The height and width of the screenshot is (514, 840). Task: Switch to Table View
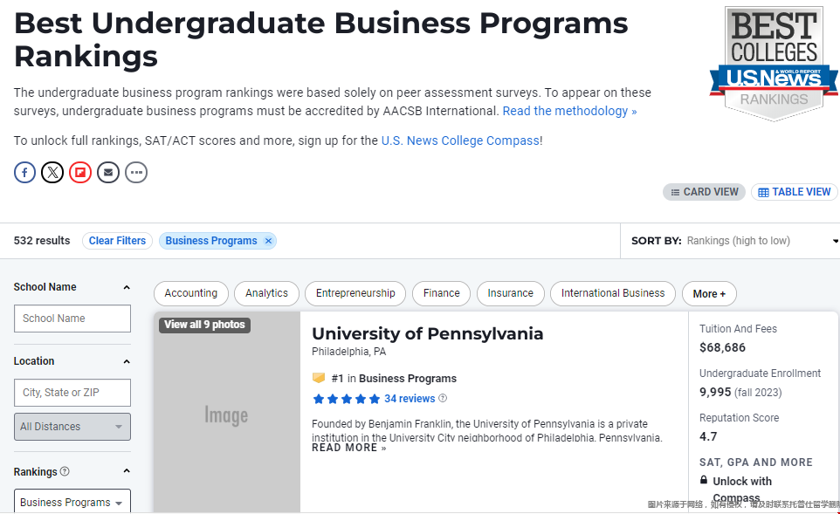[795, 192]
